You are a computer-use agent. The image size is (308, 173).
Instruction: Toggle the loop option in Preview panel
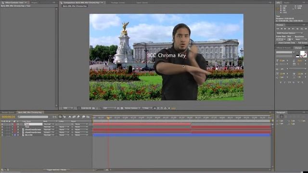302,29
